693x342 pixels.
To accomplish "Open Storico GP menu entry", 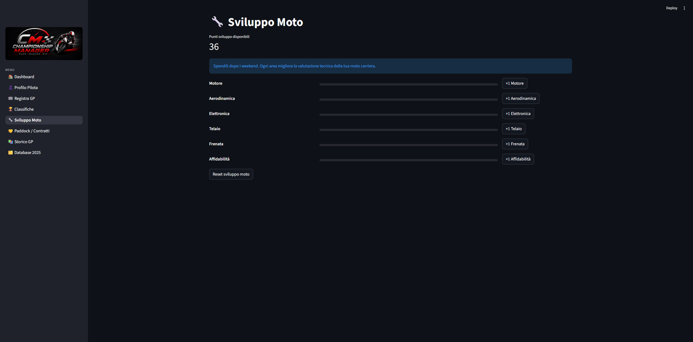I will point(44,142).
